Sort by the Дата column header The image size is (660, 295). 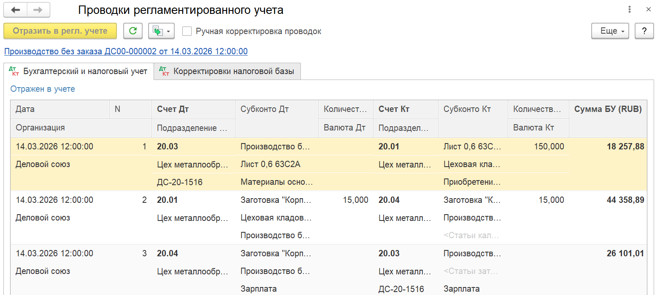60,109
